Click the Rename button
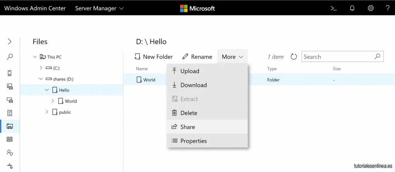 [x=197, y=57]
